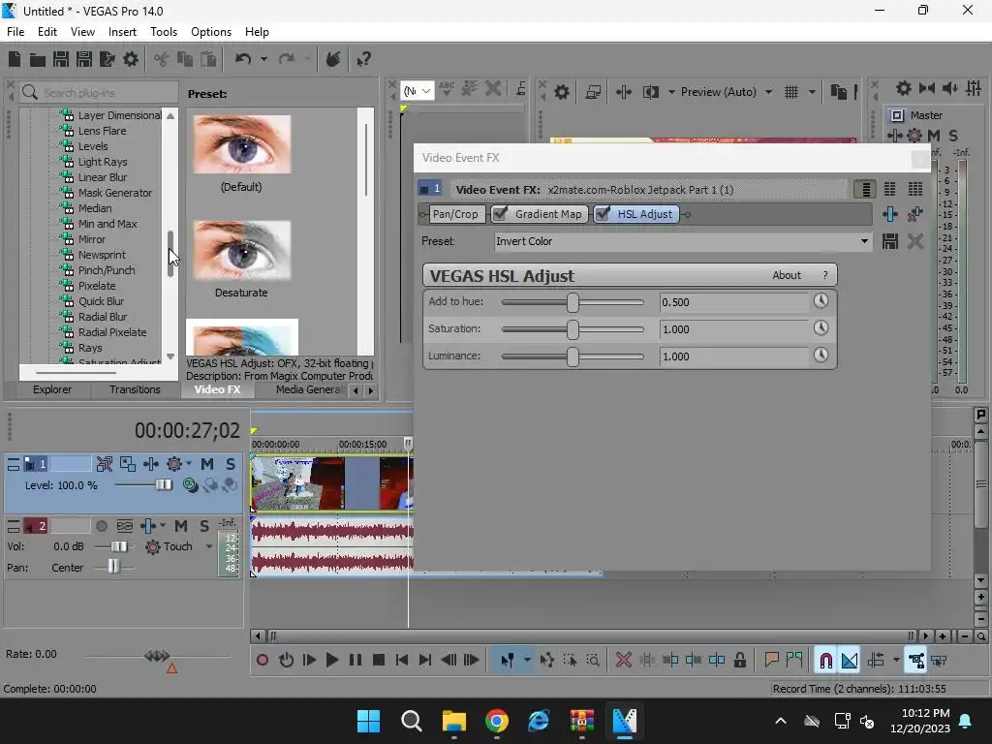This screenshot has height=744, width=992.
Task: Open project via folder toolbar icon
Action: click(38, 59)
